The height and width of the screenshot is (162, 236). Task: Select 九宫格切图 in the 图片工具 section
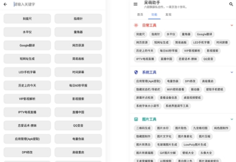point(200,128)
